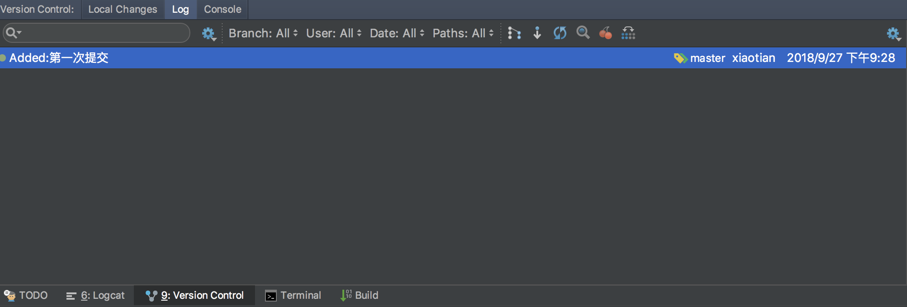
Task: Switch to the Local Changes tab
Action: [122, 10]
